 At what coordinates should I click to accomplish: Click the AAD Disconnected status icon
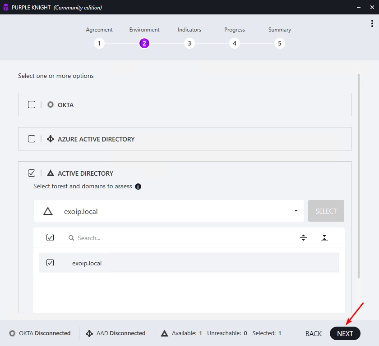click(89, 333)
